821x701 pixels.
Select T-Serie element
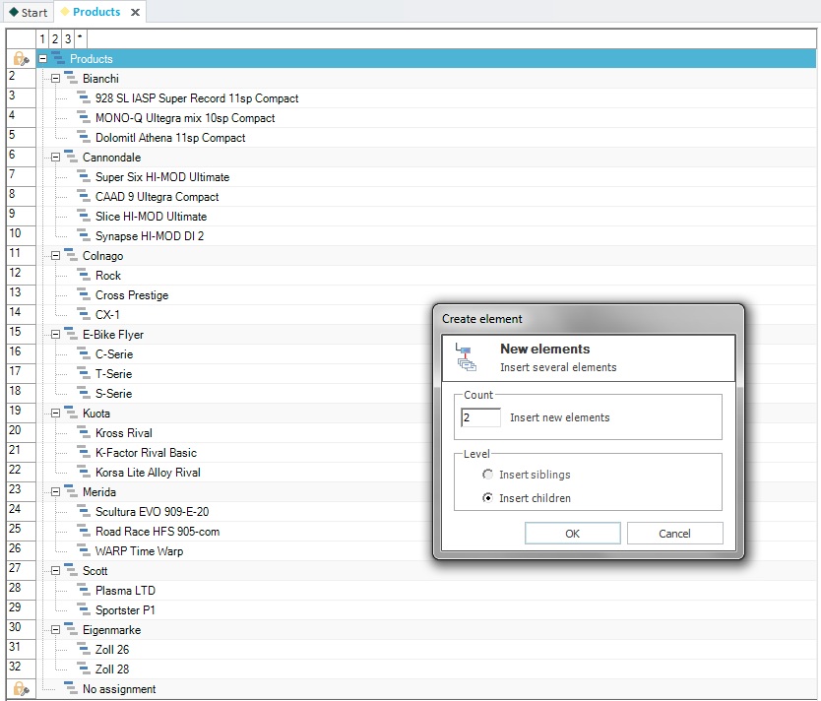point(113,373)
